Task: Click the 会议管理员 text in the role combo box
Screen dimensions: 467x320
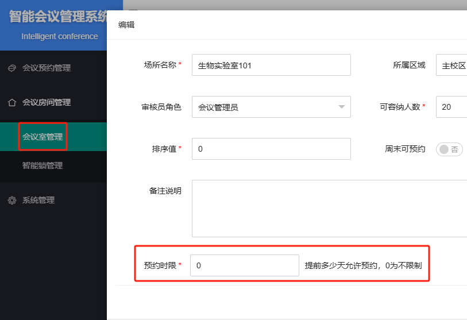Action: [x=218, y=107]
